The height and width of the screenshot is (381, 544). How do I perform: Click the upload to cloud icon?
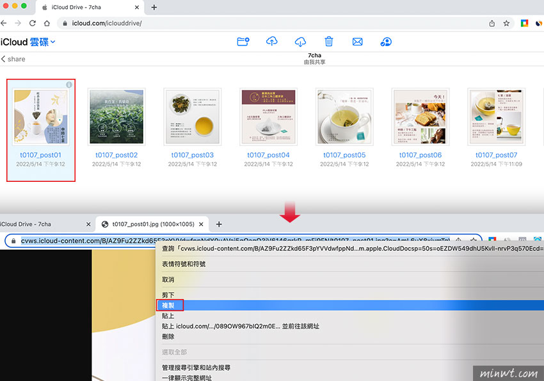[271, 42]
